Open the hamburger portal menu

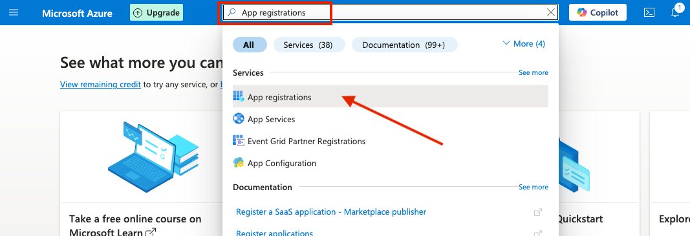pyautogui.click(x=14, y=12)
